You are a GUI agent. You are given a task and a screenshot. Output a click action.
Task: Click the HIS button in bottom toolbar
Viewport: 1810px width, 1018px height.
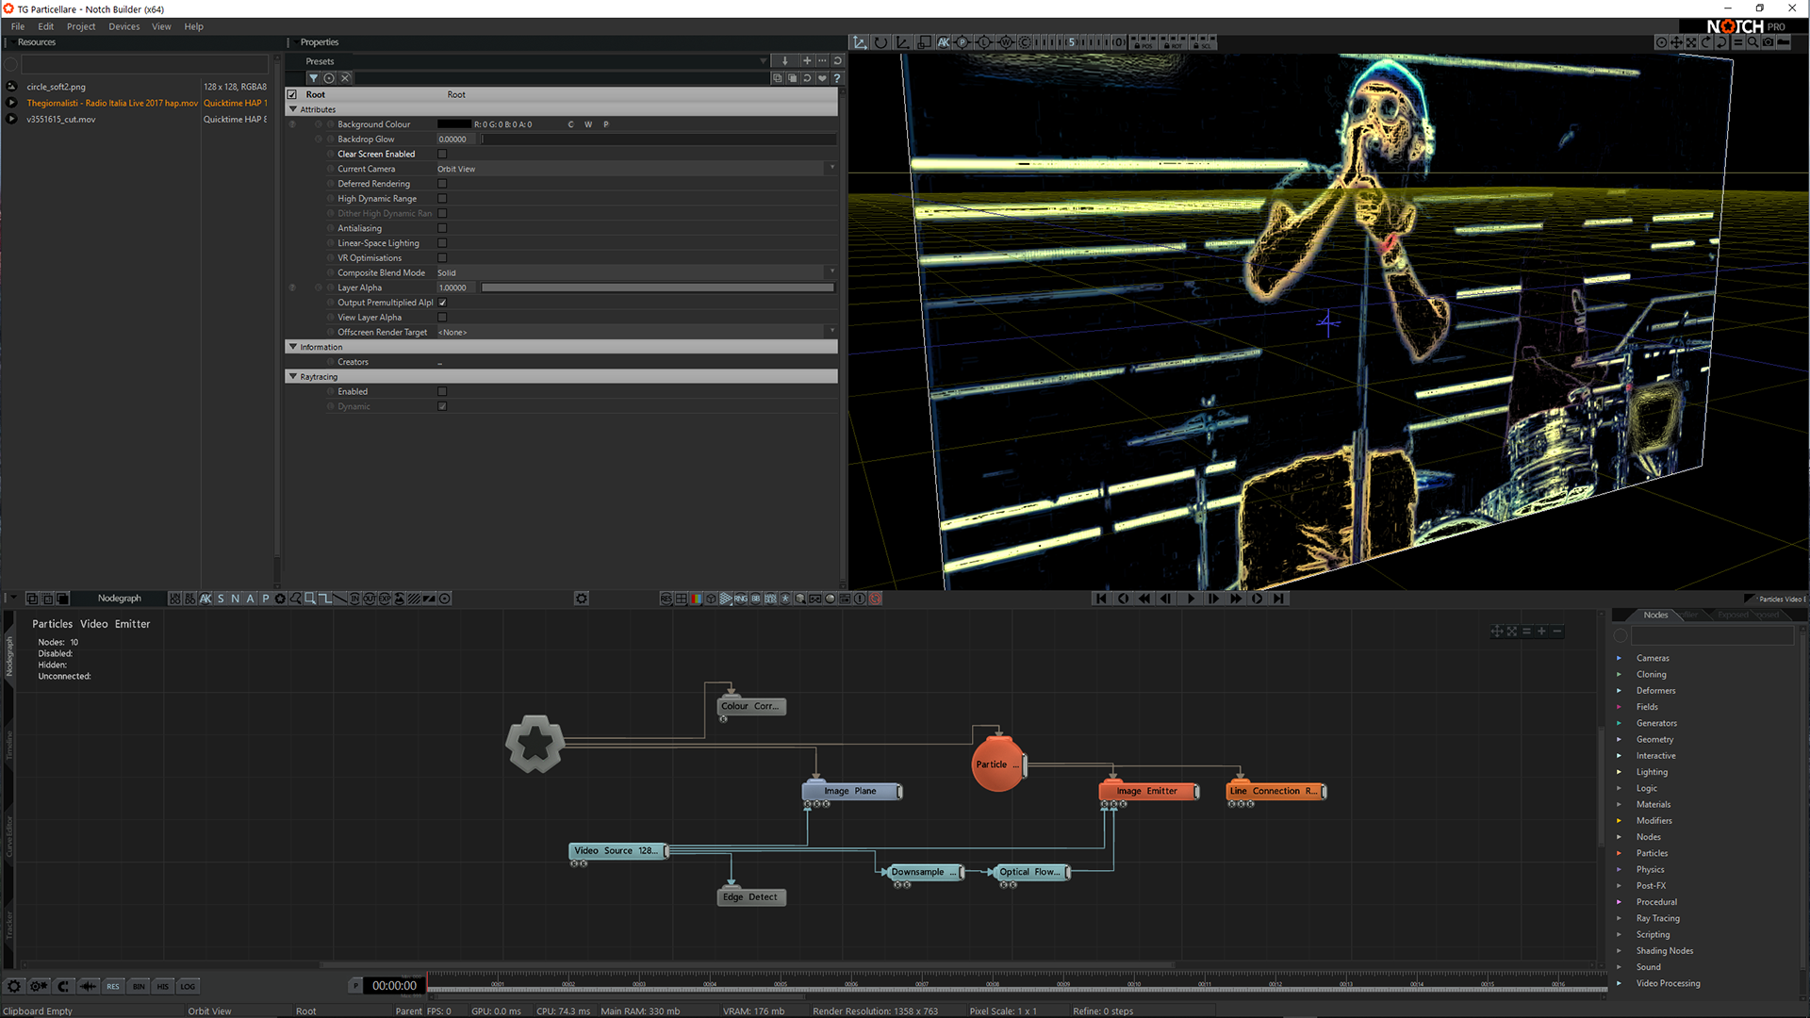point(163,986)
